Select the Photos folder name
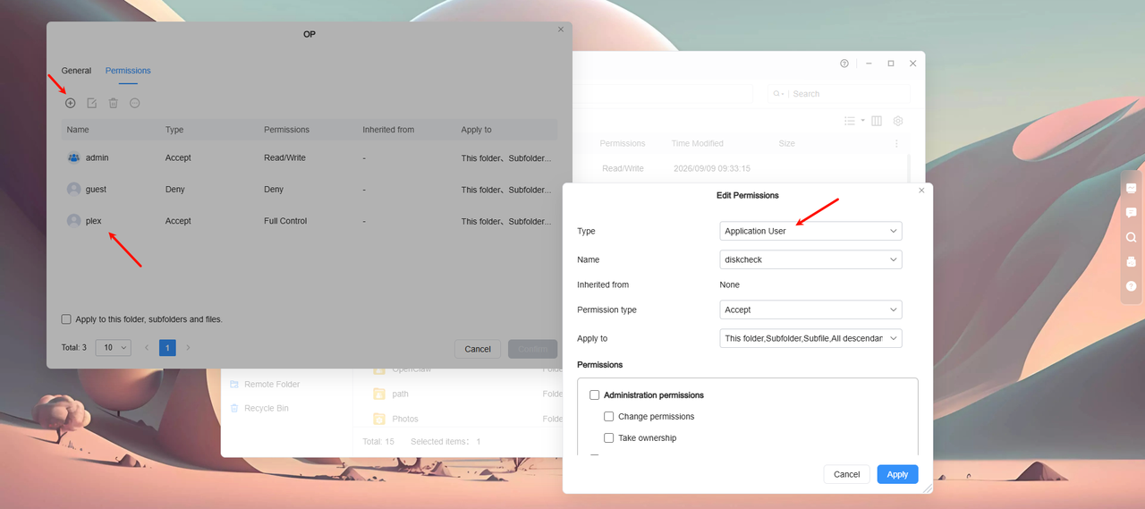1145x509 pixels. click(x=405, y=419)
